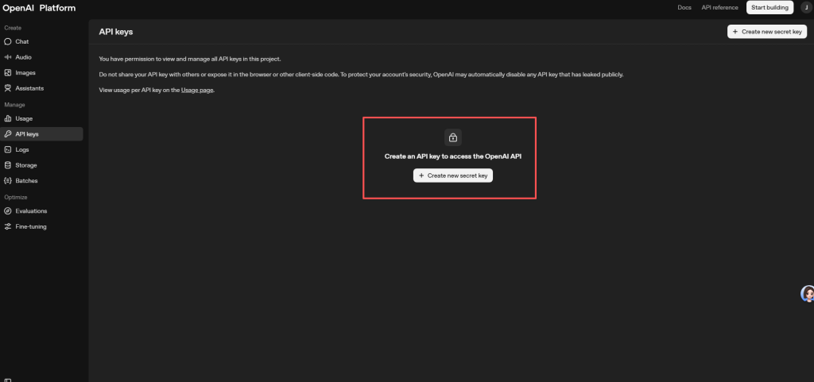Select the Assistants robot icon
This screenshot has height=382, width=814.
8,88
